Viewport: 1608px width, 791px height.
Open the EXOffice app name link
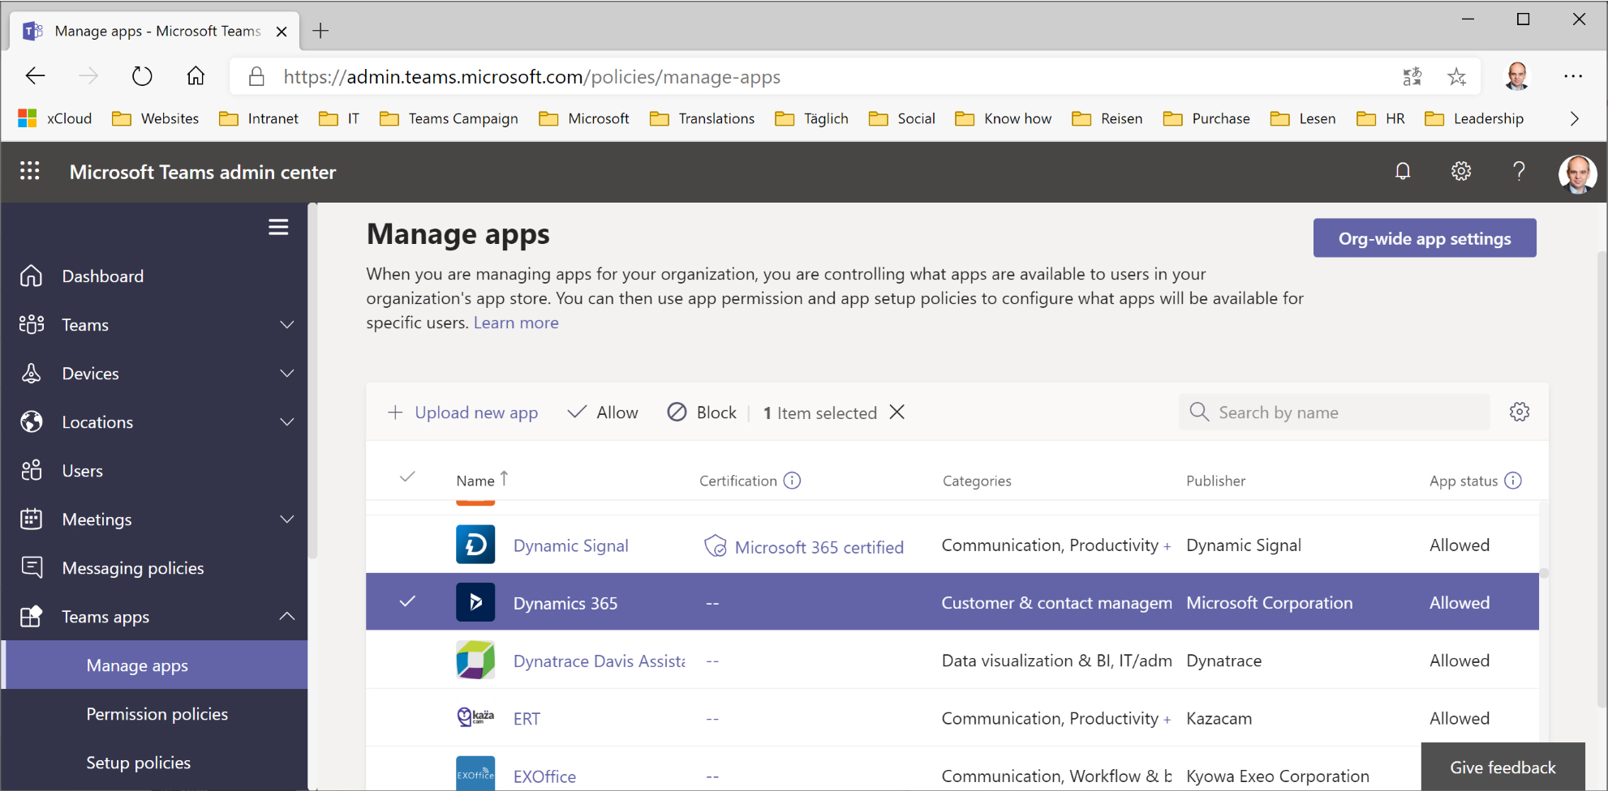pyautogui.click(x=544, y=776)
